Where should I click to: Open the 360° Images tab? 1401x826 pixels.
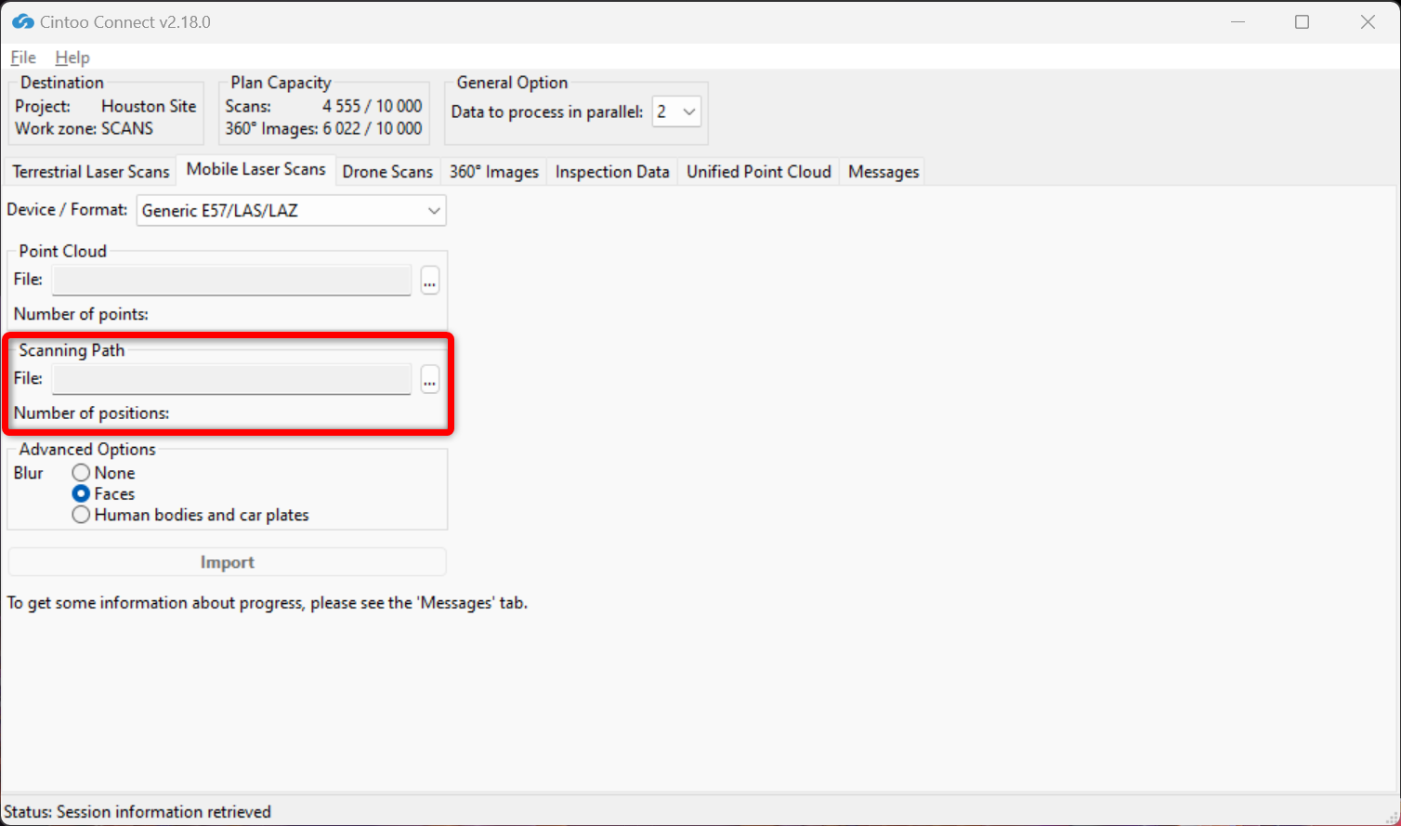tap(494, 172)
